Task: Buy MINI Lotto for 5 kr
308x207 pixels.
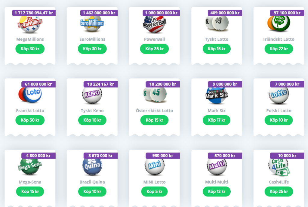Action: tap(154, 191)
